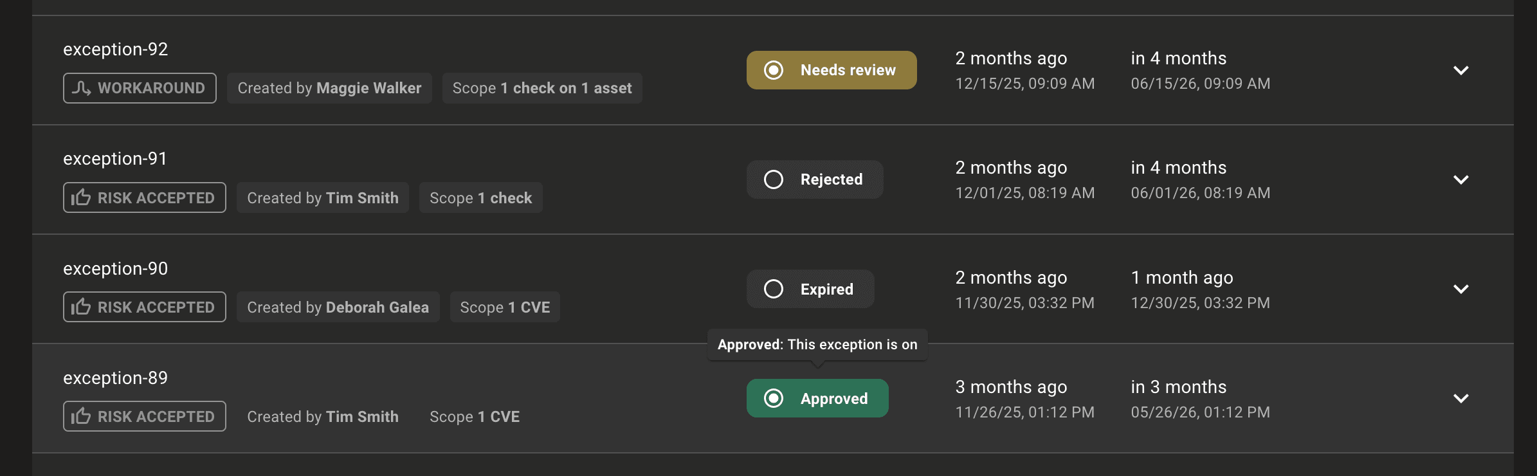The image size is (1537, 476).
Task: Click the radio icon inside the Approved badge
Action: point(774,398)
